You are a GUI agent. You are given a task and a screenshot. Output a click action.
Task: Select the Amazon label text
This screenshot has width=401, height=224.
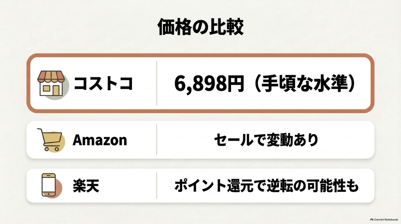[x=100, y=140]
